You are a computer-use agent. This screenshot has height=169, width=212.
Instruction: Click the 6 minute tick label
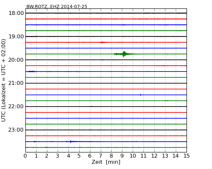point(90,156)
